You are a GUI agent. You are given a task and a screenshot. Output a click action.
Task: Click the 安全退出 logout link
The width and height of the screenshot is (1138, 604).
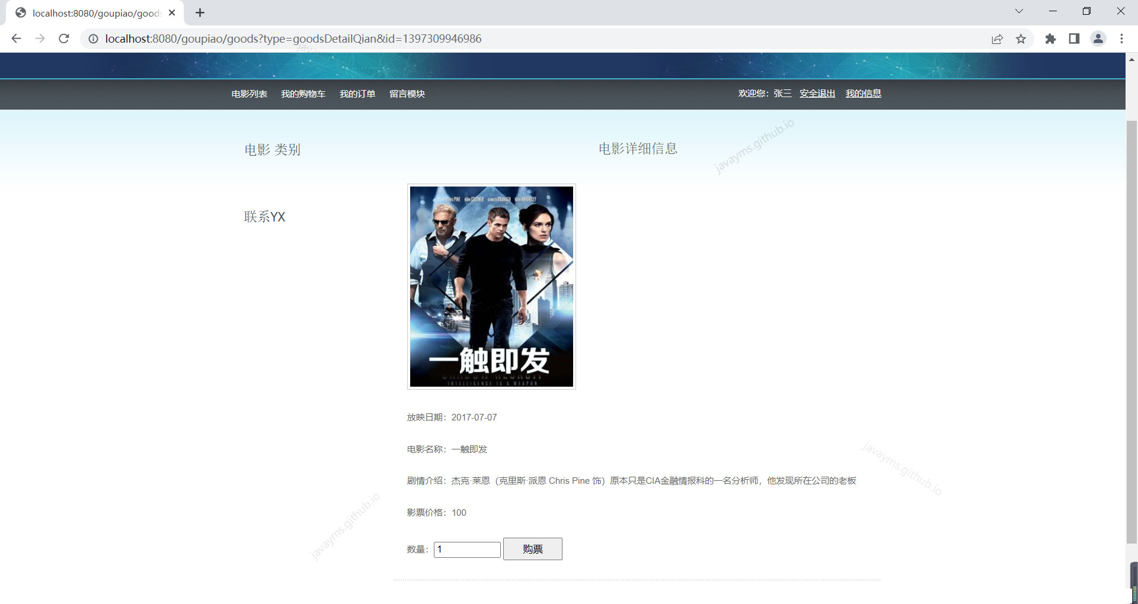pyautogui.click(x=817, y=93)
